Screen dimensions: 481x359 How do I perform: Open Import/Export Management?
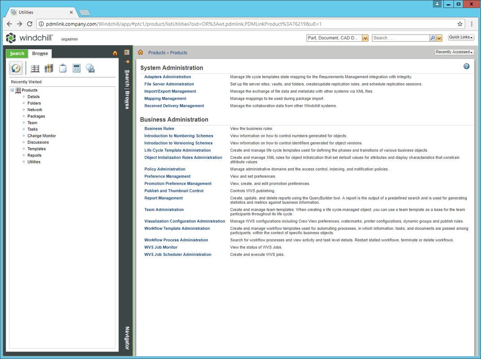(x=170, y=92)
